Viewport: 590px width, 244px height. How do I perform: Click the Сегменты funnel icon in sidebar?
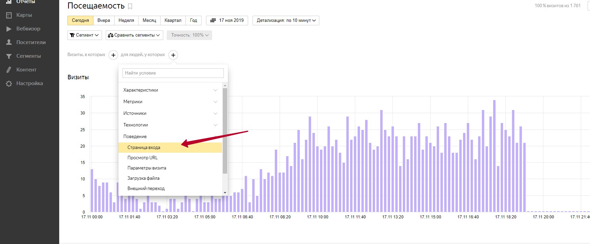click(x=9, y=56)
